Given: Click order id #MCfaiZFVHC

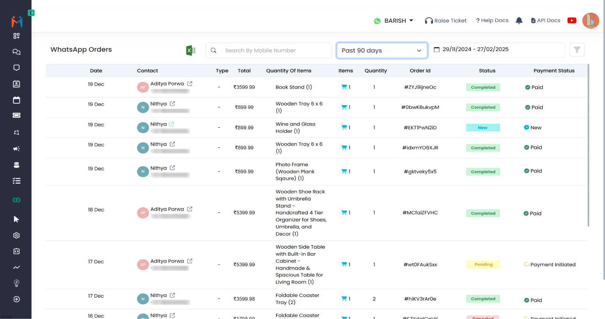Looking at the screenshot, I should coord(420,213).
